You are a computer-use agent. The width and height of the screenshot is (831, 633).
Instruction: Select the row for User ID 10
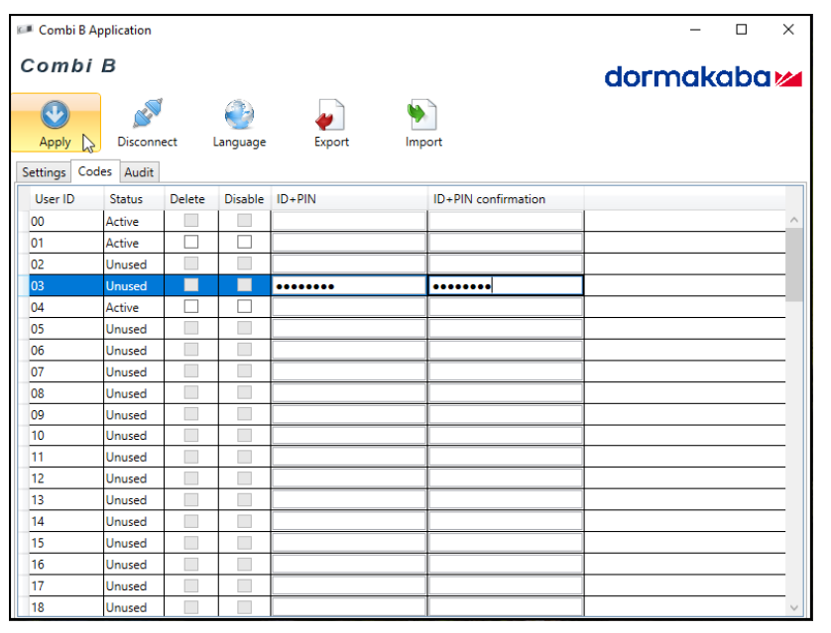pos(65,436)
